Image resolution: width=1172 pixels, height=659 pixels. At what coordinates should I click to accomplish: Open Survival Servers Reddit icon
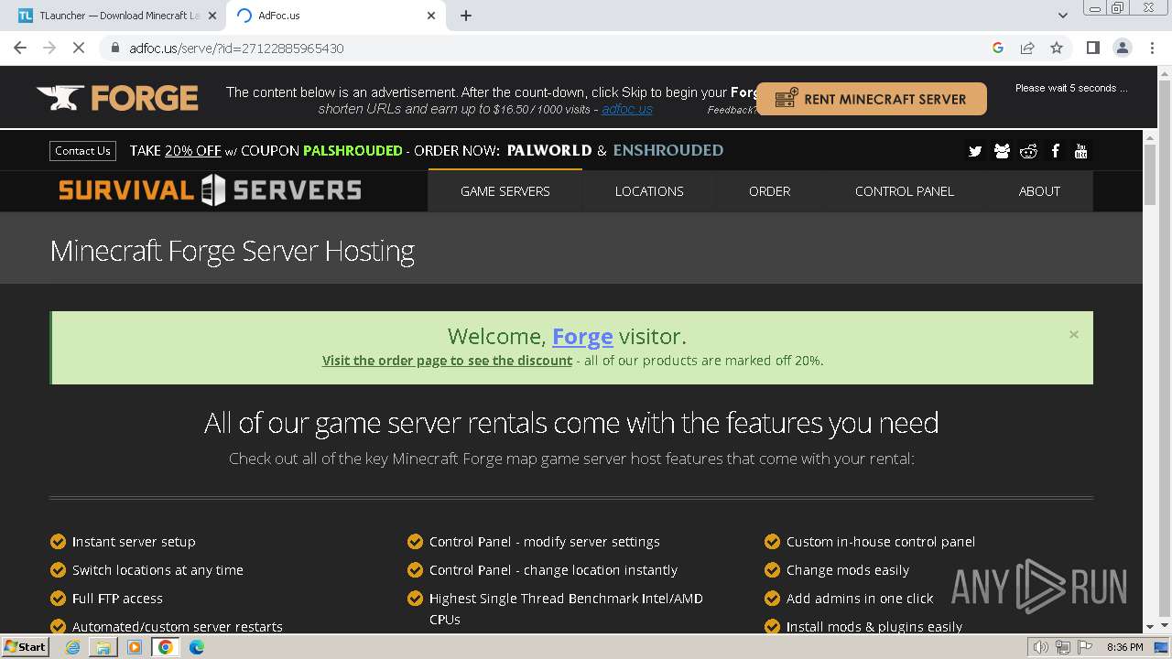[1028, 151]
